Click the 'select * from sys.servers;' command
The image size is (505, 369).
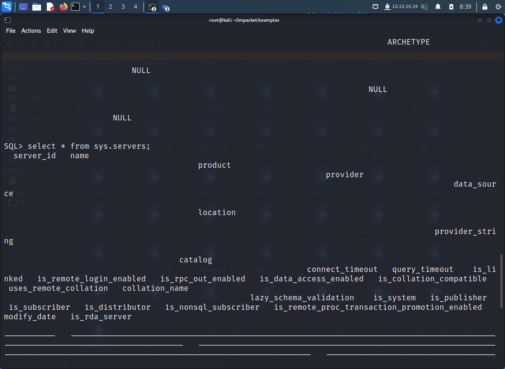[89, 146]
